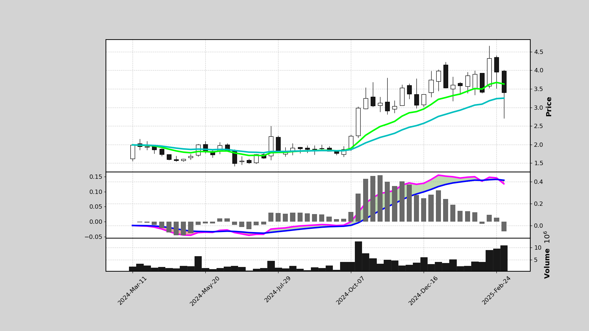Screen dimensions: 589x331
Task: Click the 0.05 MACD axis tick
Action: click(x=96, y=207)
